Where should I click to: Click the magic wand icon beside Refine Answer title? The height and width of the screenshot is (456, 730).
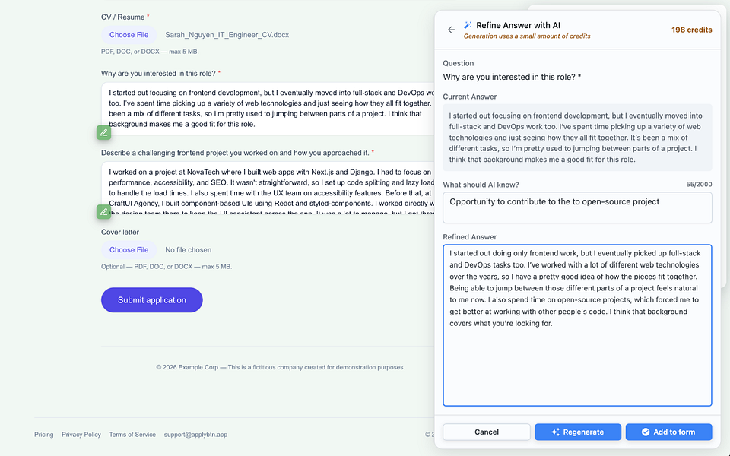click(x=468, y=25)
